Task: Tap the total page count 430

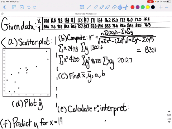Action: [x=169, y=119]
